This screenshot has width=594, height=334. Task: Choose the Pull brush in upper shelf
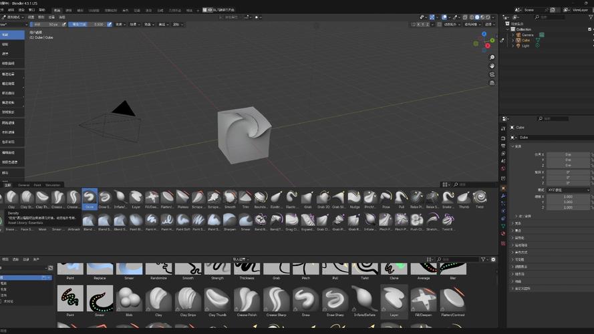[x=401, y=199]
